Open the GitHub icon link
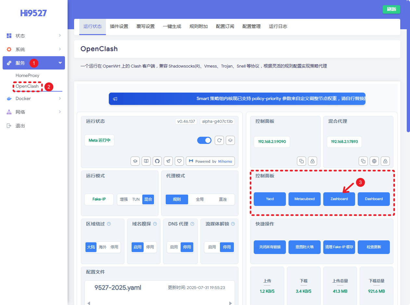This screenshot has width=410, height=305. click(157, 161)
